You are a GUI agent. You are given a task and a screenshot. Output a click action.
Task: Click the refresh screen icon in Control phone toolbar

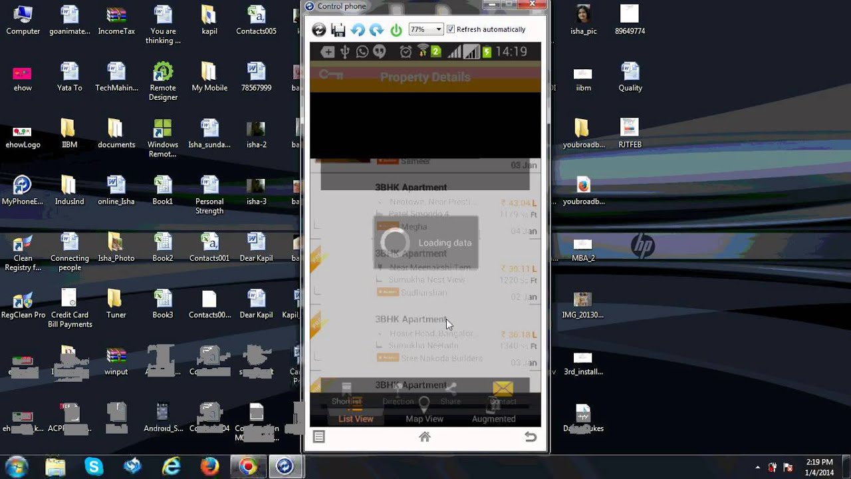[319, 29]
